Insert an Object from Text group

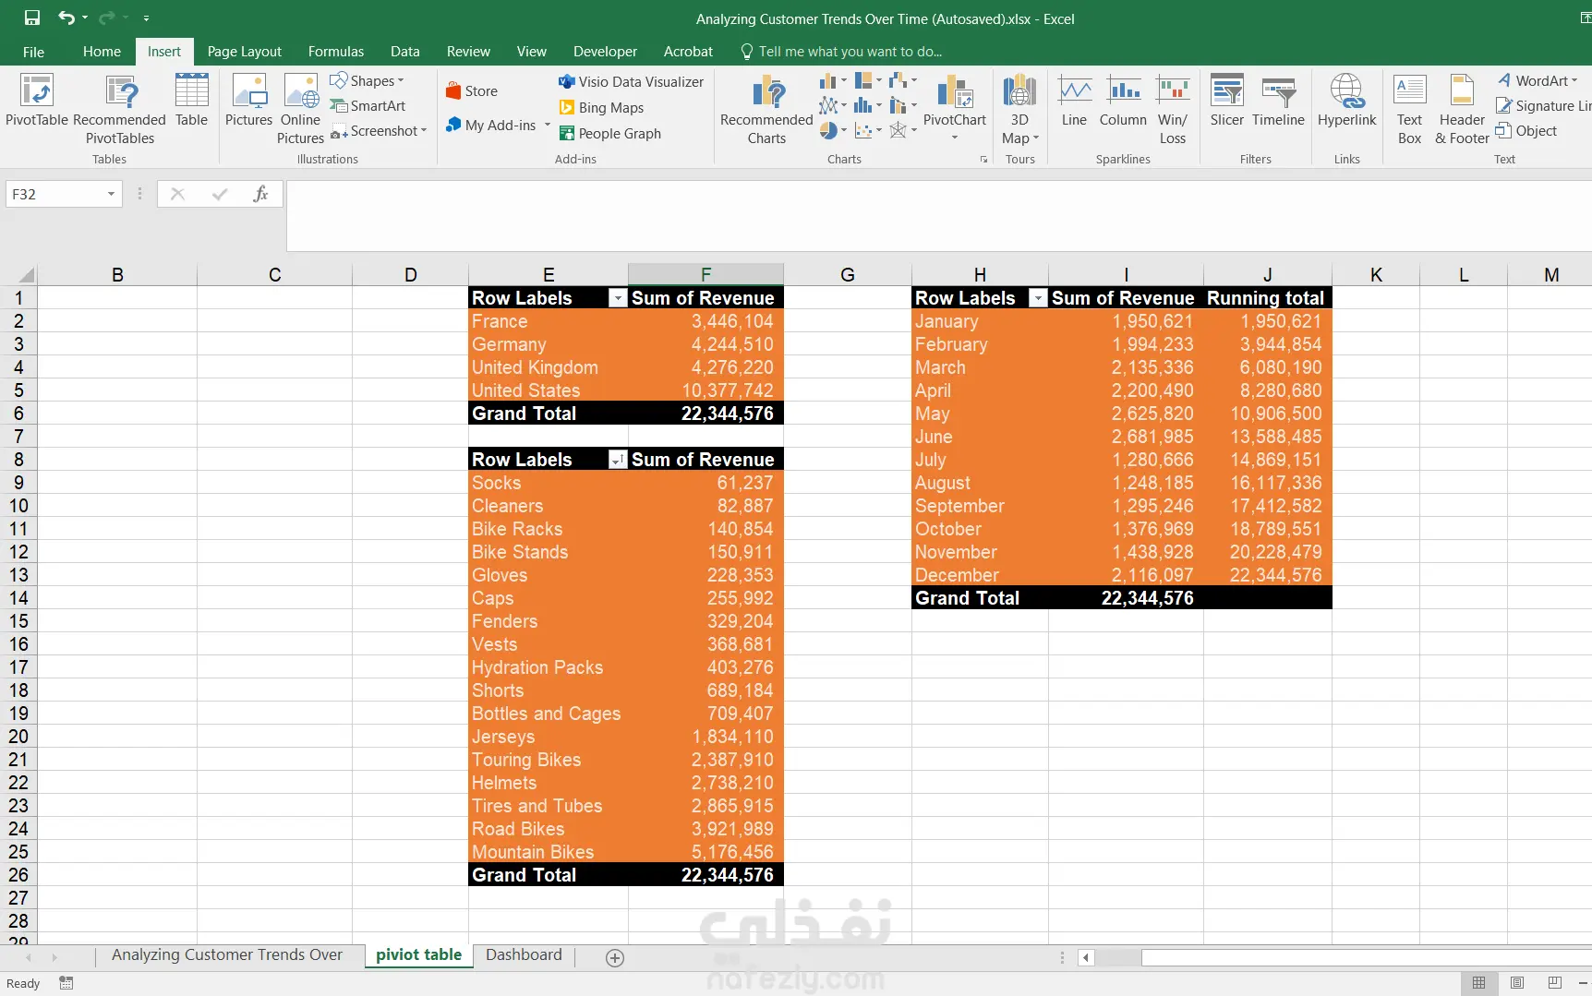click(1527, 131)
